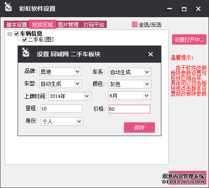Viewport: 209px width, 188px height.
Task: Open the 上牌时间 year dropdown
Action: [x=70, y=96]
